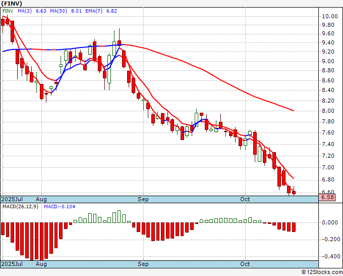Click the end of the red MA(50) line
This screenshot has width=343, height=276.
pos(293,111)
